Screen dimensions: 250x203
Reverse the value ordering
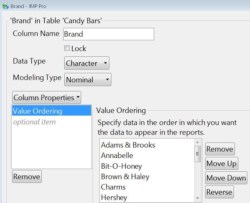pyautogui.click(x=219, y=192)
